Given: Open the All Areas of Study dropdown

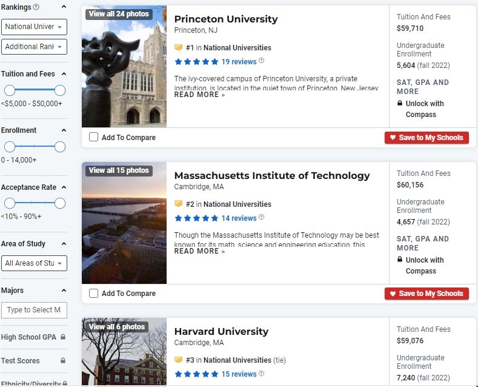Looking at the screenshot, I should tap(34, 263).
